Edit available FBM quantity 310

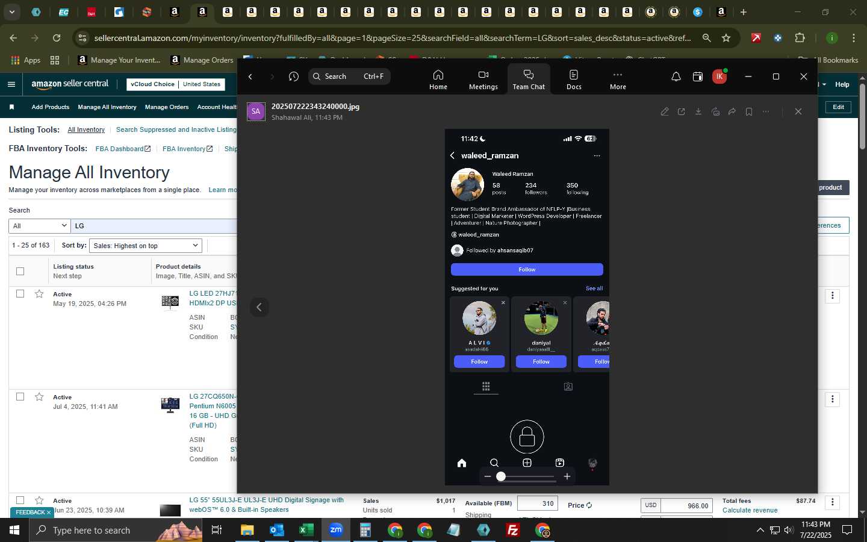point(538,503)
